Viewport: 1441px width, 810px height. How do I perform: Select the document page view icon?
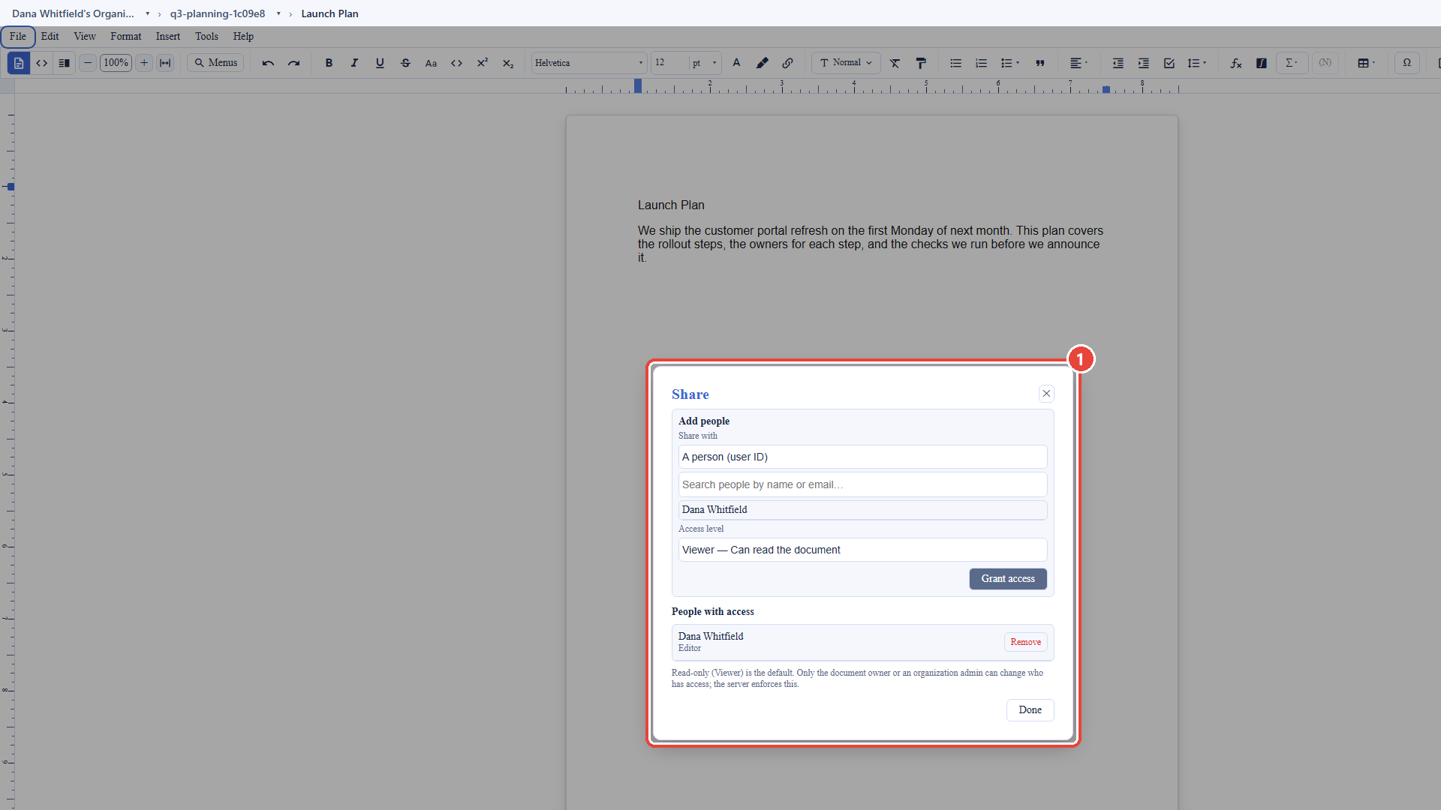19,63
